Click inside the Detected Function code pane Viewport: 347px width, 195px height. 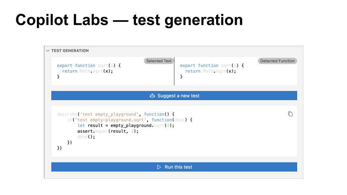click(x=236, y=71)
